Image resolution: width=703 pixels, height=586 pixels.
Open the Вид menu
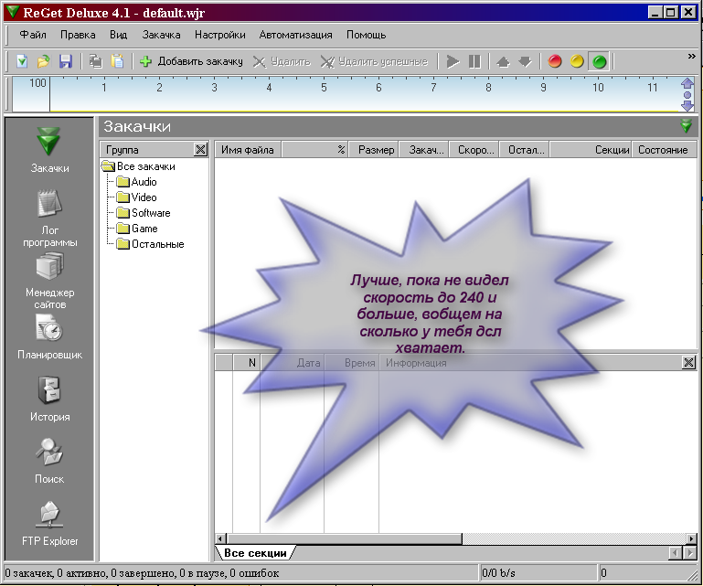point(118,35)
